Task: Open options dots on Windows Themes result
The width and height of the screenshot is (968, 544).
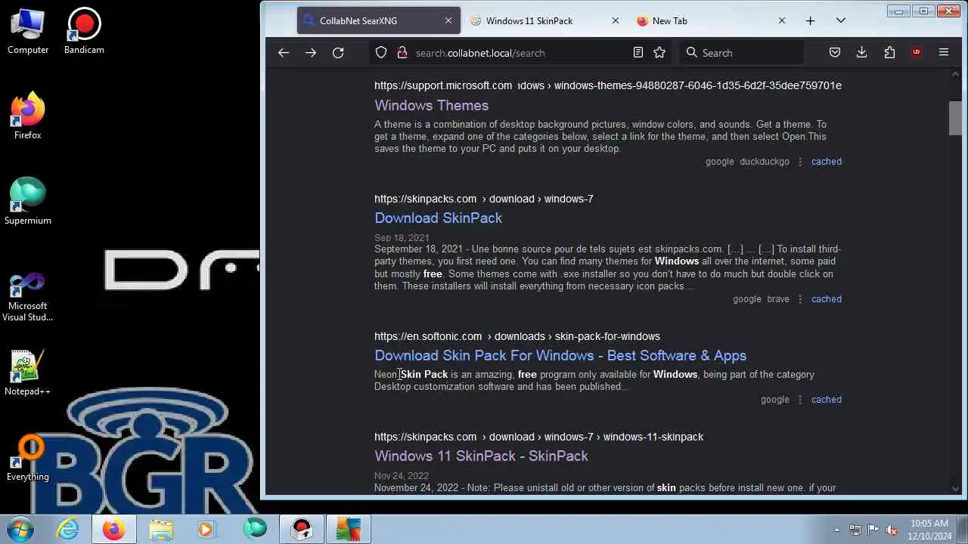Action: click(x=800, y=162)
